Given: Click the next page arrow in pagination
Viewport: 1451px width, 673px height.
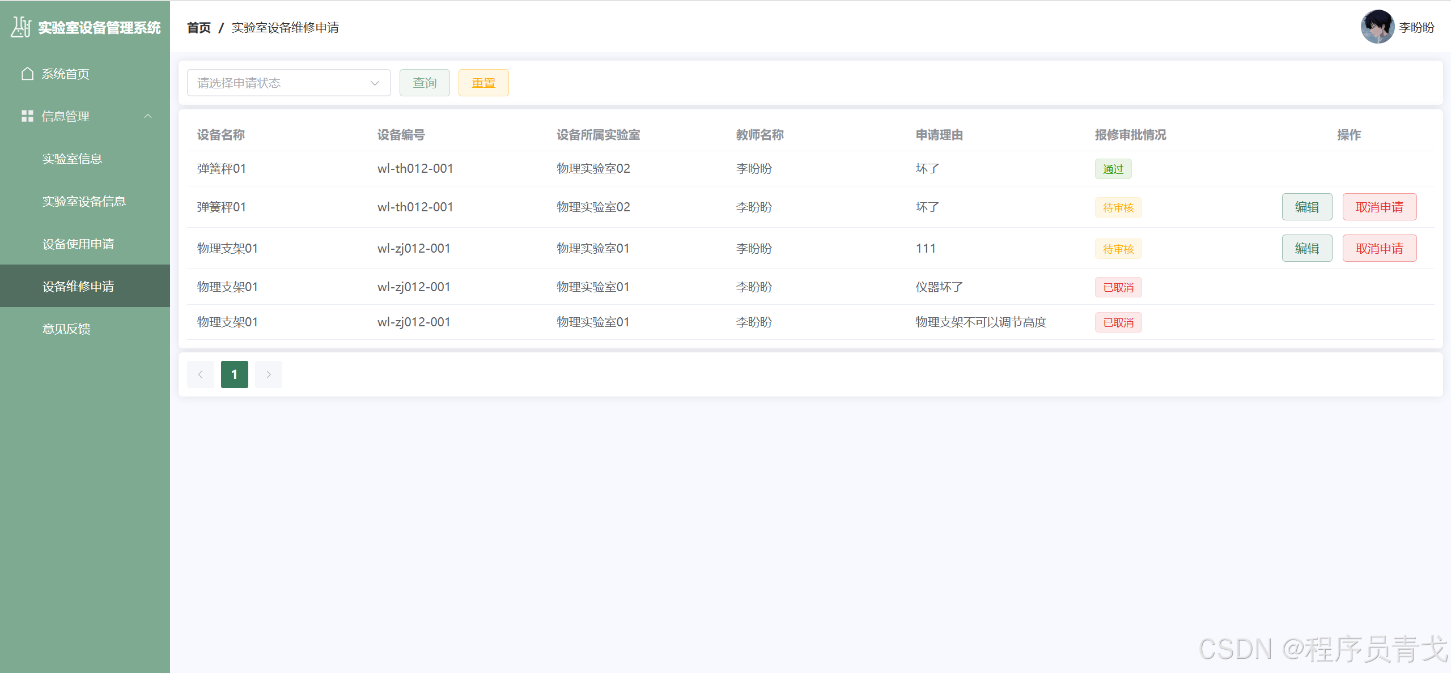Looking at the screenshot, I should pos(269,374).
